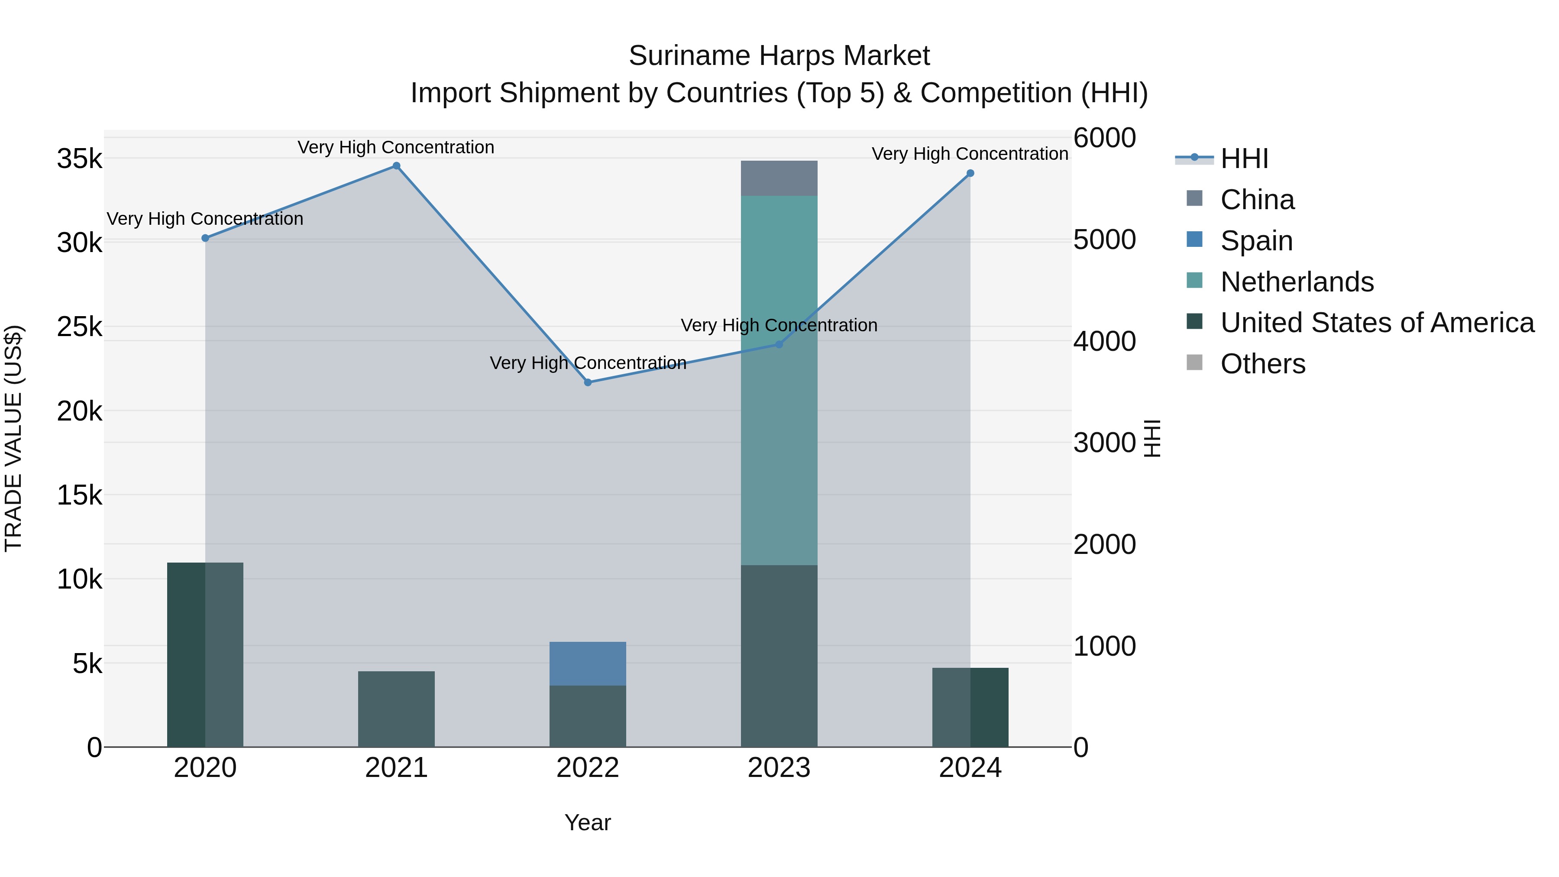Image resolution: width=1559 pixels, height=877 pixels.
Task: Click the 2020 United States bar
Action: (x=205, y=655)
